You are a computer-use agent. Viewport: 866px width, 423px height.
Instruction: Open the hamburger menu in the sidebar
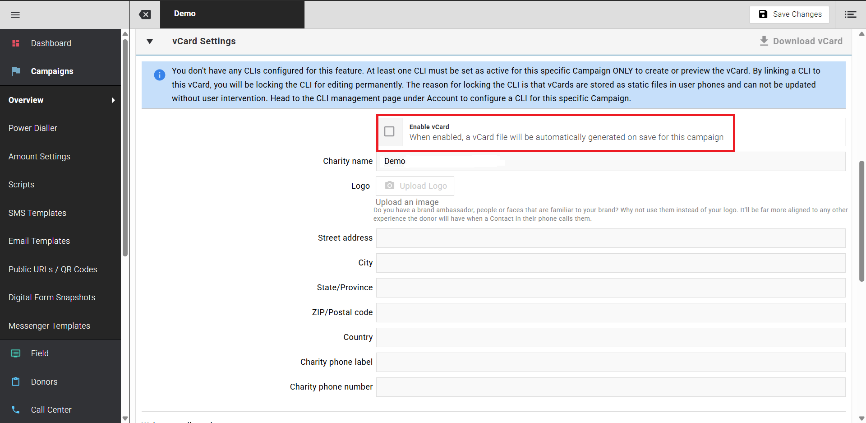coord(15,14)
